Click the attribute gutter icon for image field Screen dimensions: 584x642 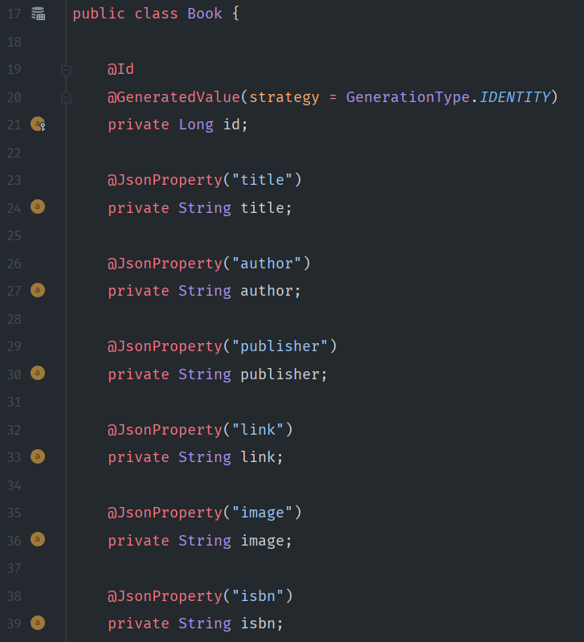tap(38, 539)
